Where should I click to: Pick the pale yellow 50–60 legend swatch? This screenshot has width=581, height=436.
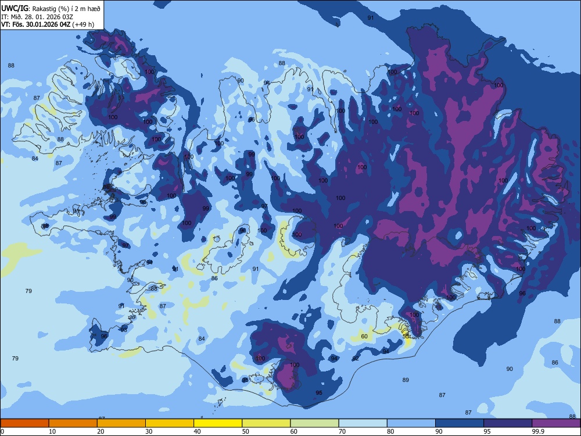(x=267, y=423)
